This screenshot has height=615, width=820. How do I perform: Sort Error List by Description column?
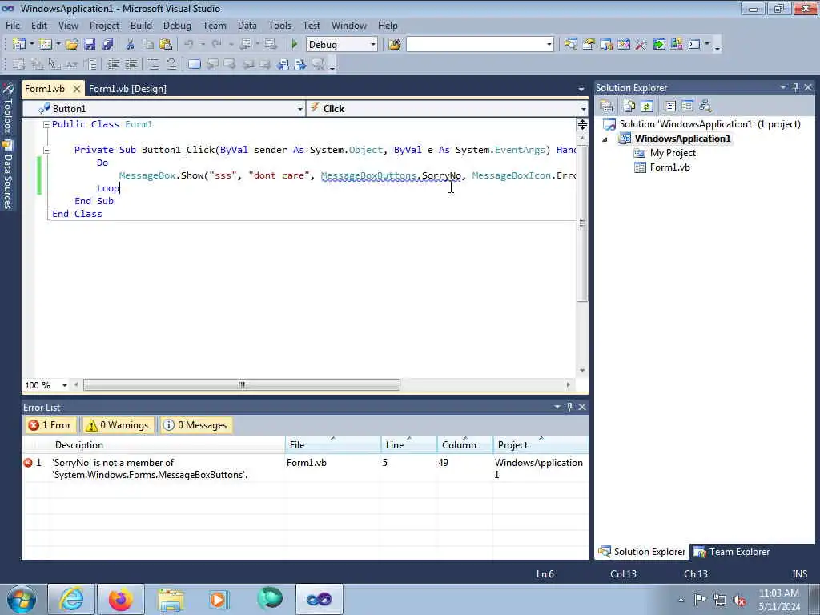[167, 444]
